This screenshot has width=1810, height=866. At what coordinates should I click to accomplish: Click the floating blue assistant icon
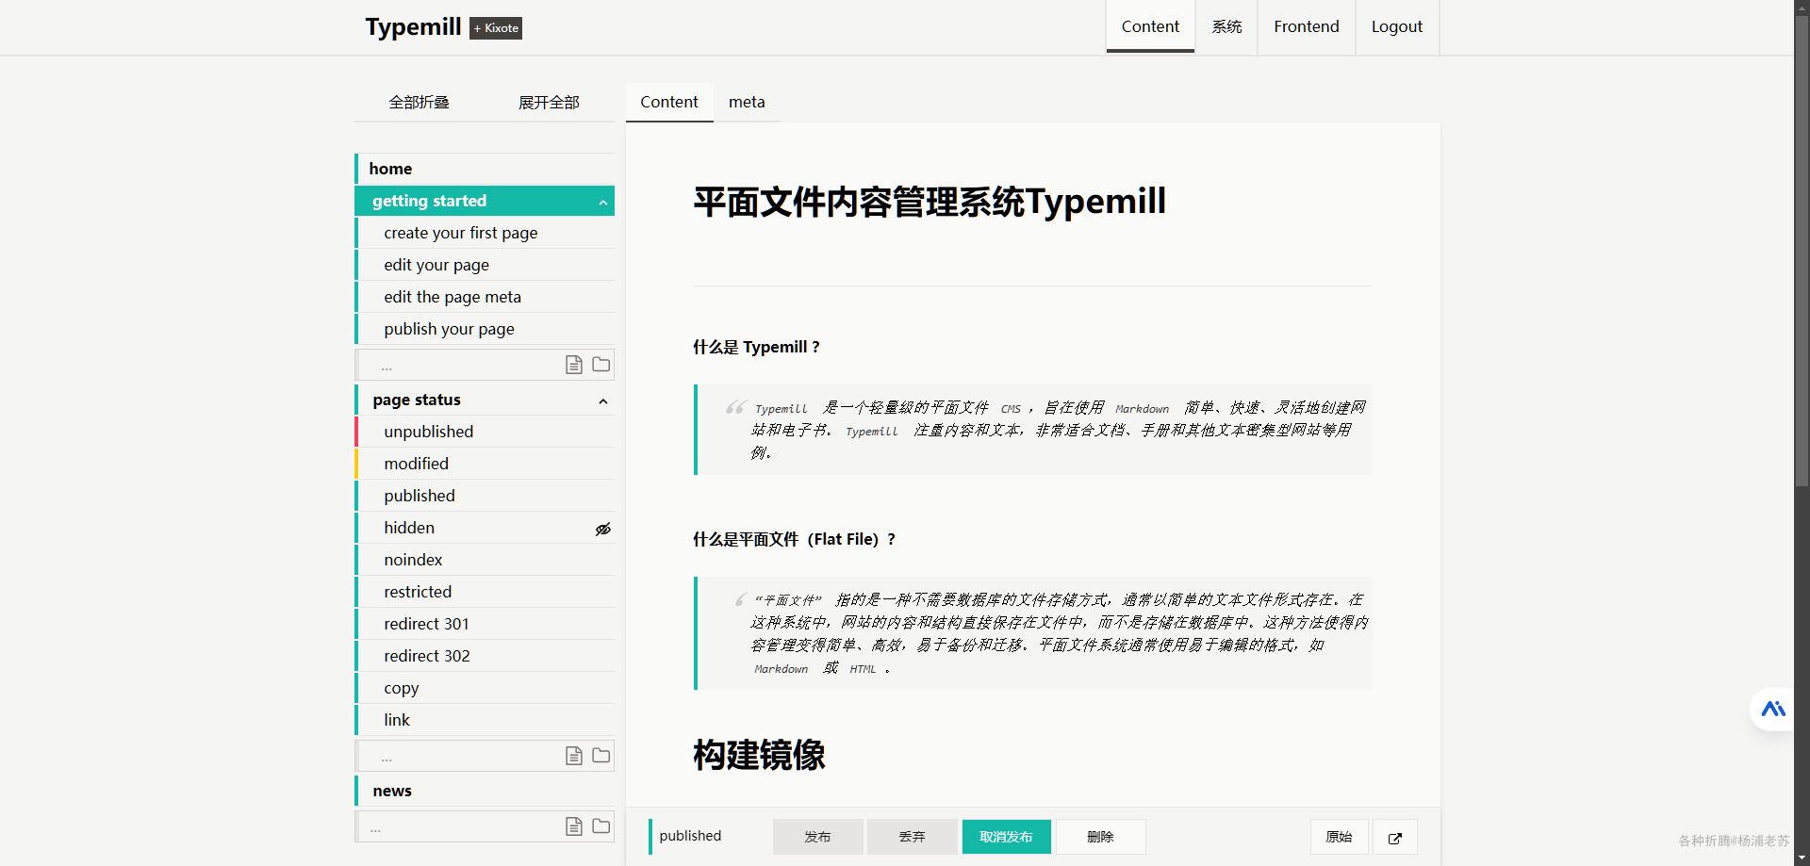click(1773, 710)
